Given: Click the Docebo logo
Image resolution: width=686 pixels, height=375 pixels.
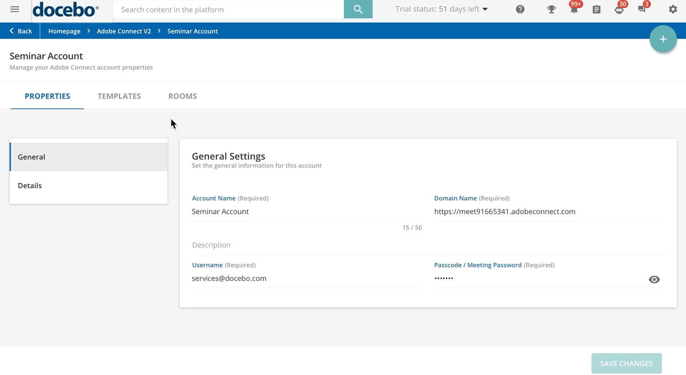Looking at the screenshot, I should (66, 10).
